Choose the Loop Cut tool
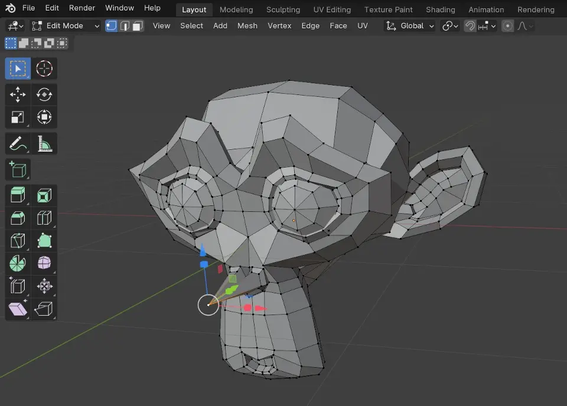 coord(44,218)
